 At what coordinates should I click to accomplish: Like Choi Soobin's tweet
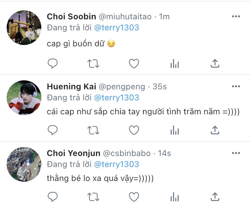(134, 63)
